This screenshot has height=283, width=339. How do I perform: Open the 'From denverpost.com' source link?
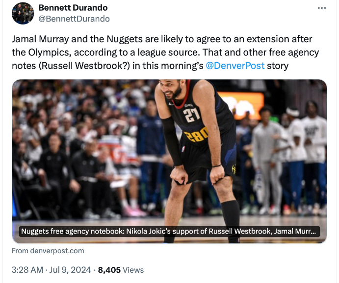(48, 251)
